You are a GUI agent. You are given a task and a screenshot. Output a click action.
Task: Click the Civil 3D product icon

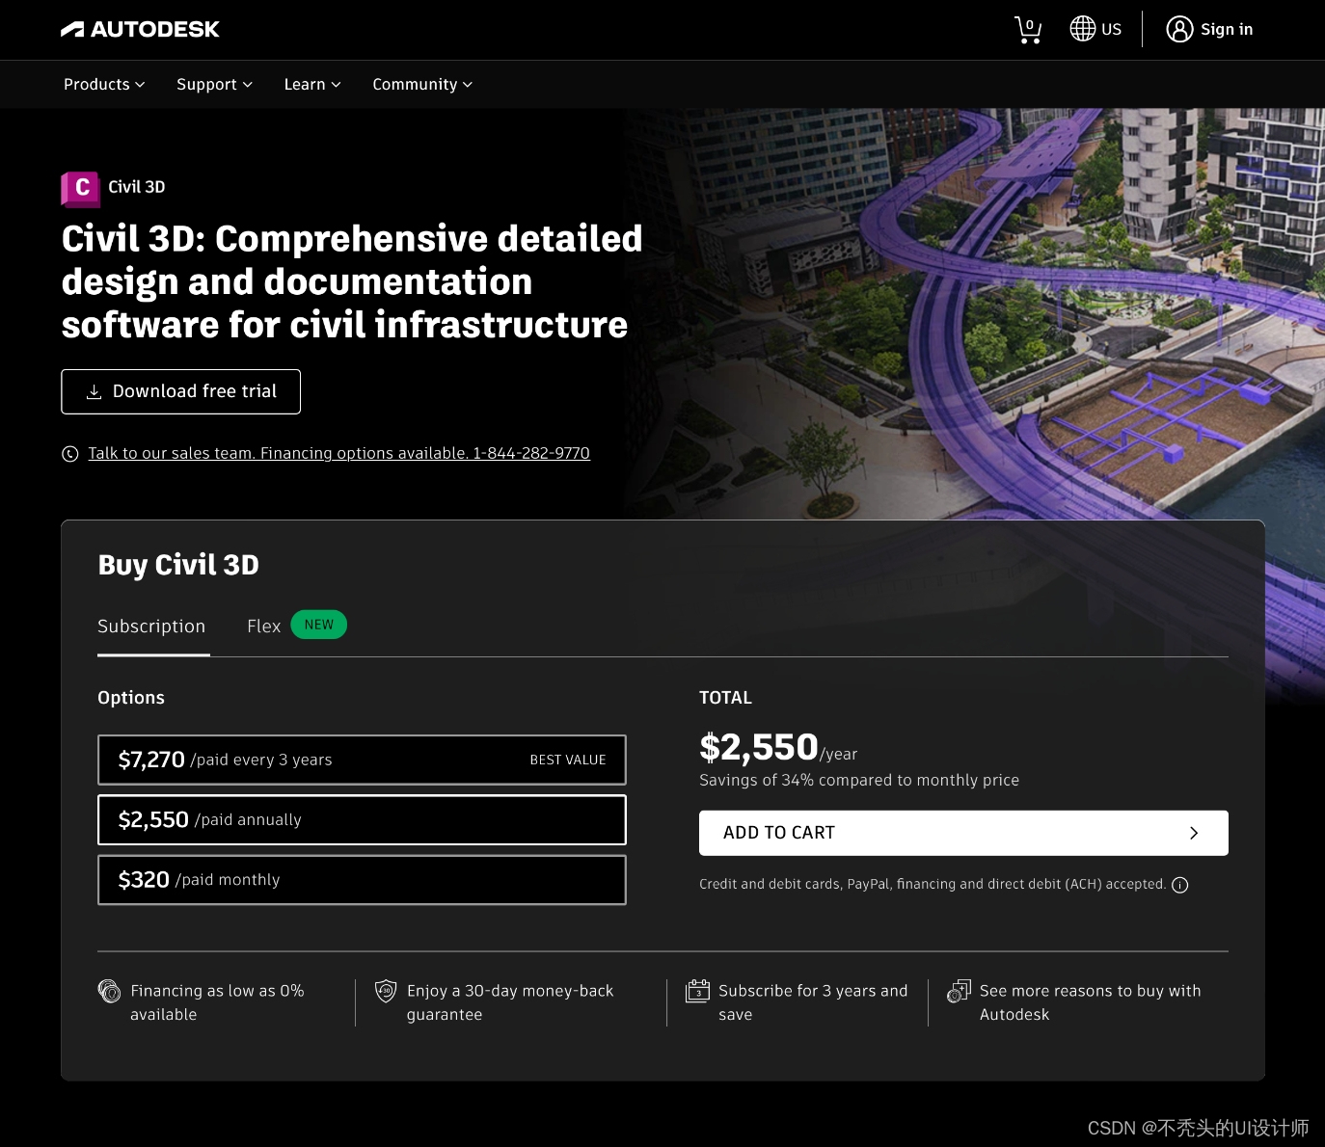click(x=80, y=188)
